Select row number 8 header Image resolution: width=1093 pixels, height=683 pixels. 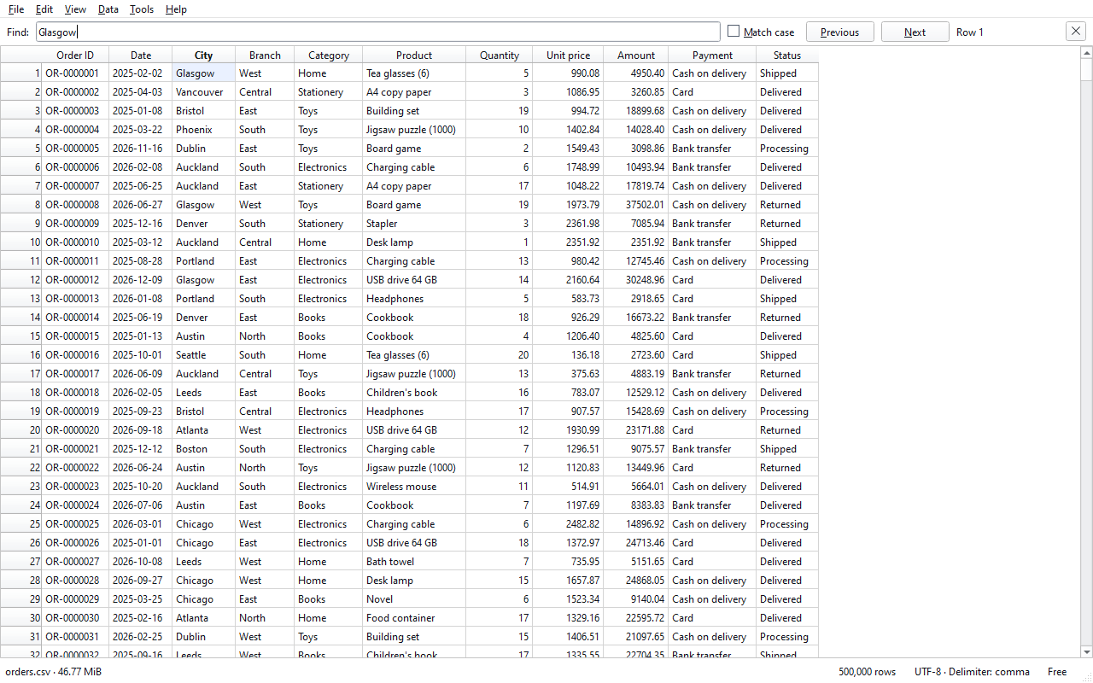point(20,205)
